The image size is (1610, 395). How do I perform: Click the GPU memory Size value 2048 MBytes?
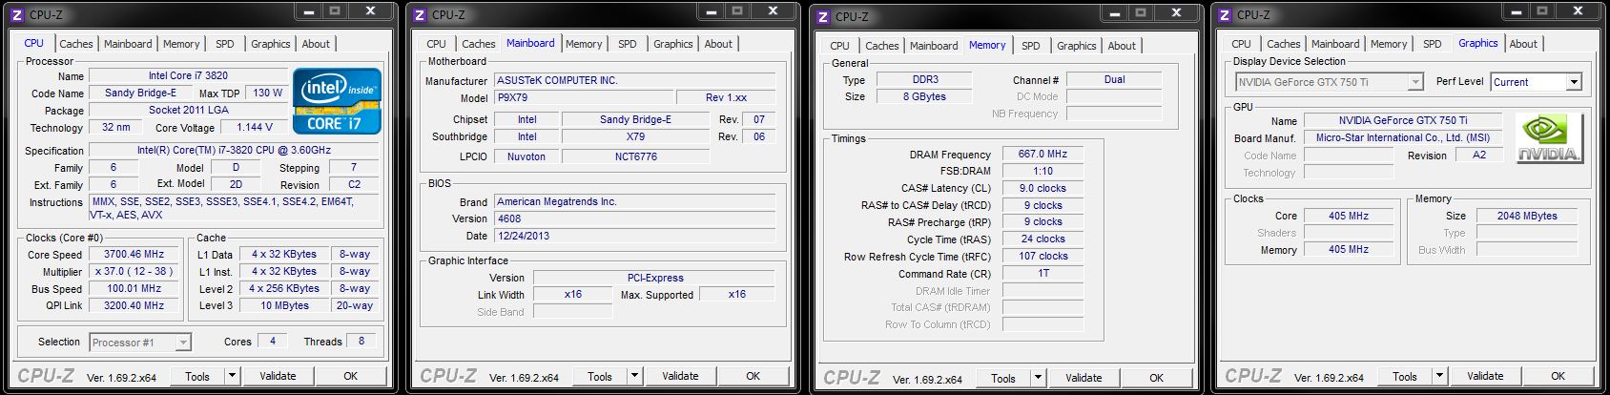tap(1527, 216)
